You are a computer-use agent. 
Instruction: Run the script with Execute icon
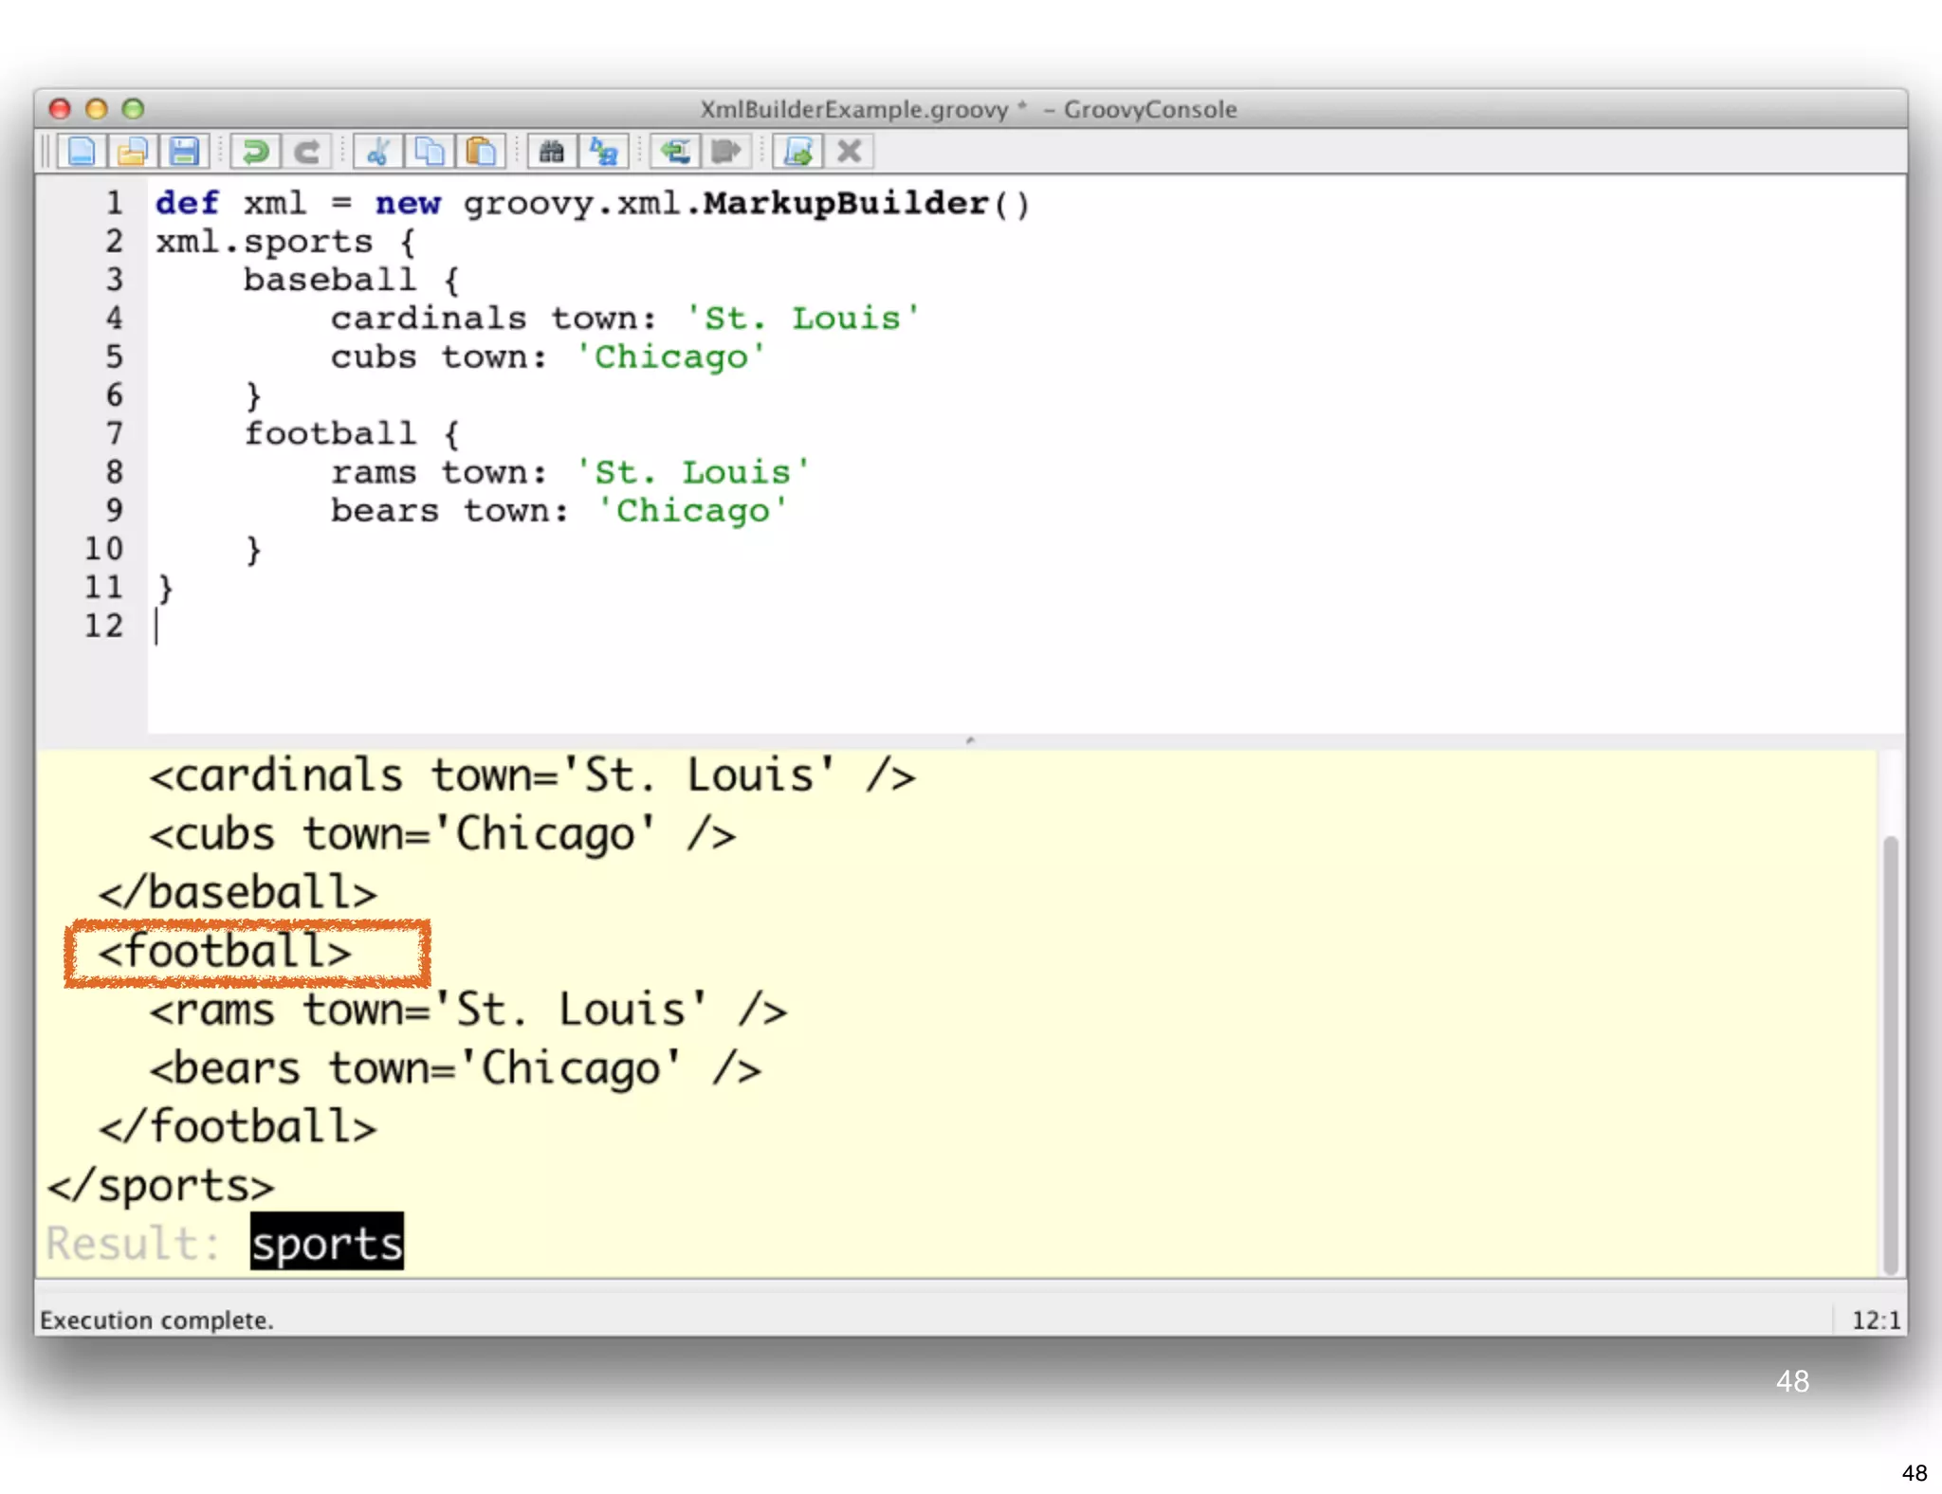pyautogui.click(x=797, y=152)
